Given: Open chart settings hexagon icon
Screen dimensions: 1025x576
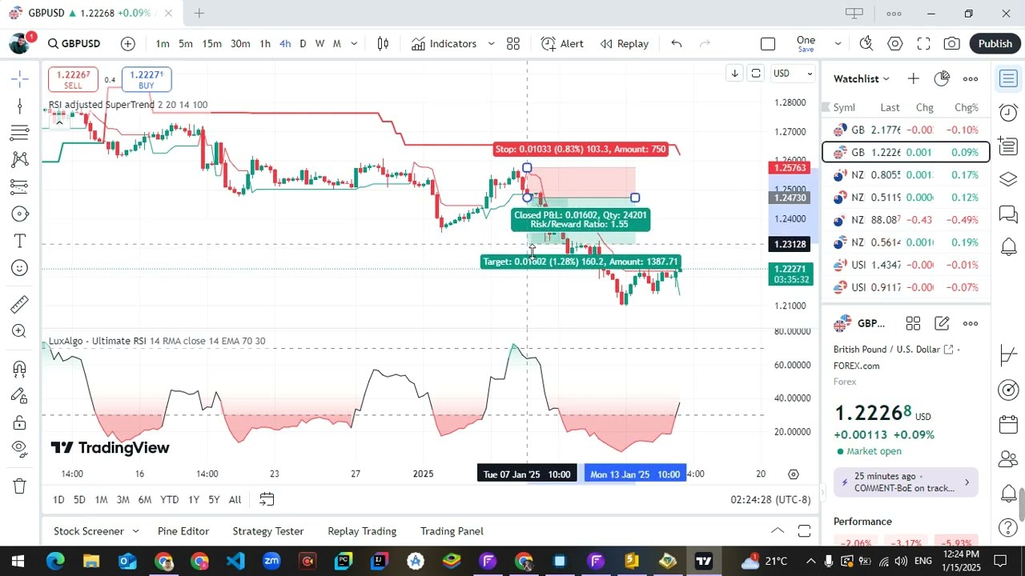Looking at the screenshot, I should pyautogui.click(x=895, y=44).
